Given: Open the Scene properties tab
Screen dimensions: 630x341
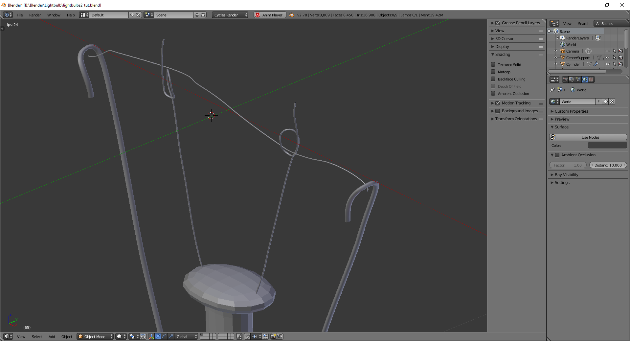Looking at the screenshot, I should click(x=578, y=79).
